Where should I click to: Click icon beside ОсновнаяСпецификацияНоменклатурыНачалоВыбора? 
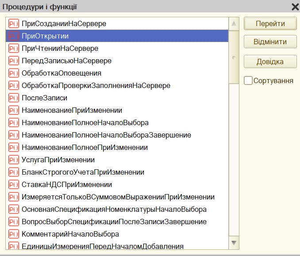point(14,209)
